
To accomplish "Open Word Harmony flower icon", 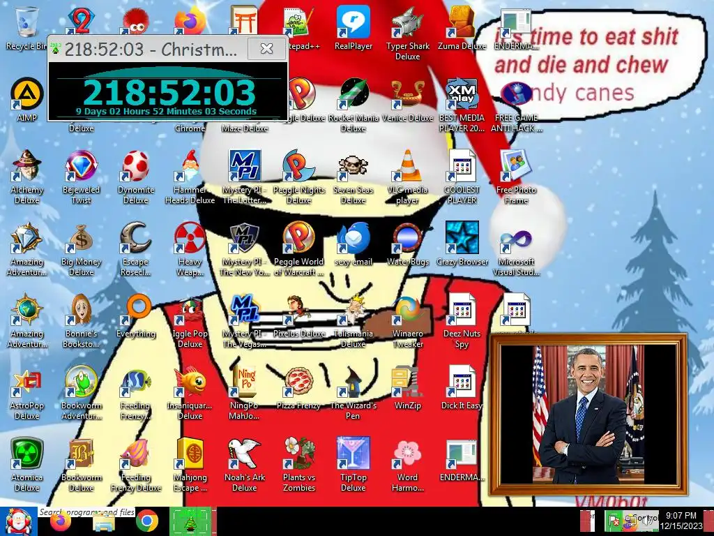I will [407, 466].
